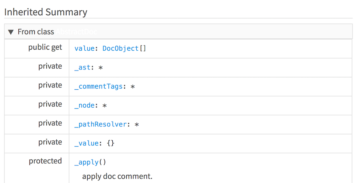Screen dimensions: 361x183
Task: Collapse the From class AbstractDoc triangle
Action: click(x=11, y=32)
